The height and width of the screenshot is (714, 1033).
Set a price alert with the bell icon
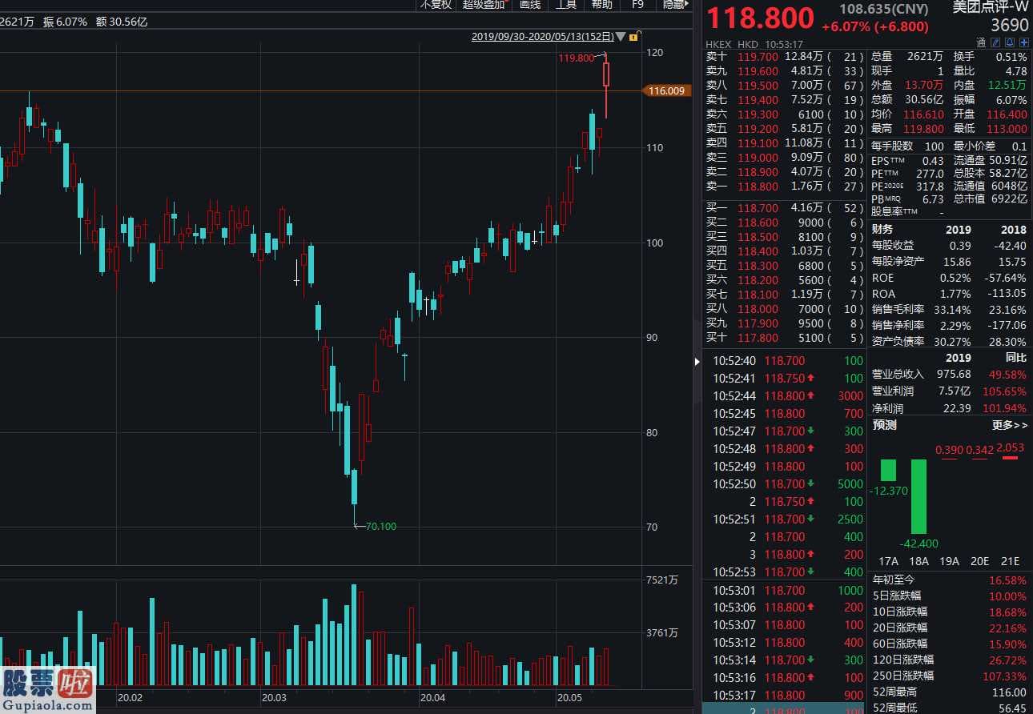click(x=1010, y=43)
